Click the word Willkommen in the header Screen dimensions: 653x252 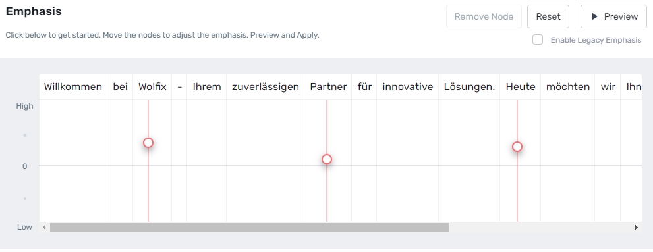click(73, 87)
